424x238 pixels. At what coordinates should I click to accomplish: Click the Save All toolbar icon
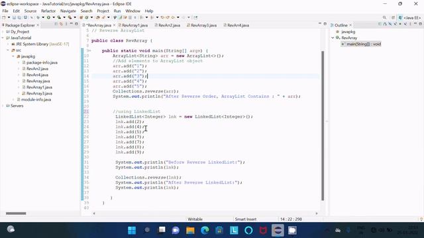click(19, 18)
